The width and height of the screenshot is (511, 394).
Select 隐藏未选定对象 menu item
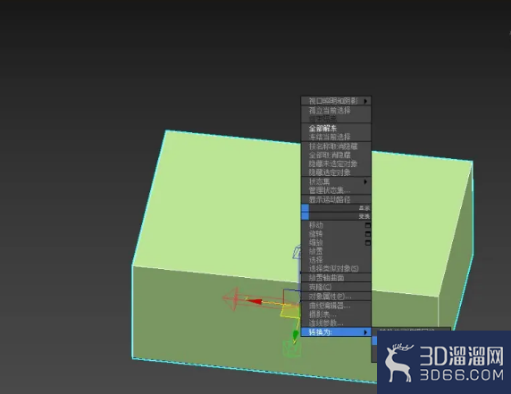point(336,163)
